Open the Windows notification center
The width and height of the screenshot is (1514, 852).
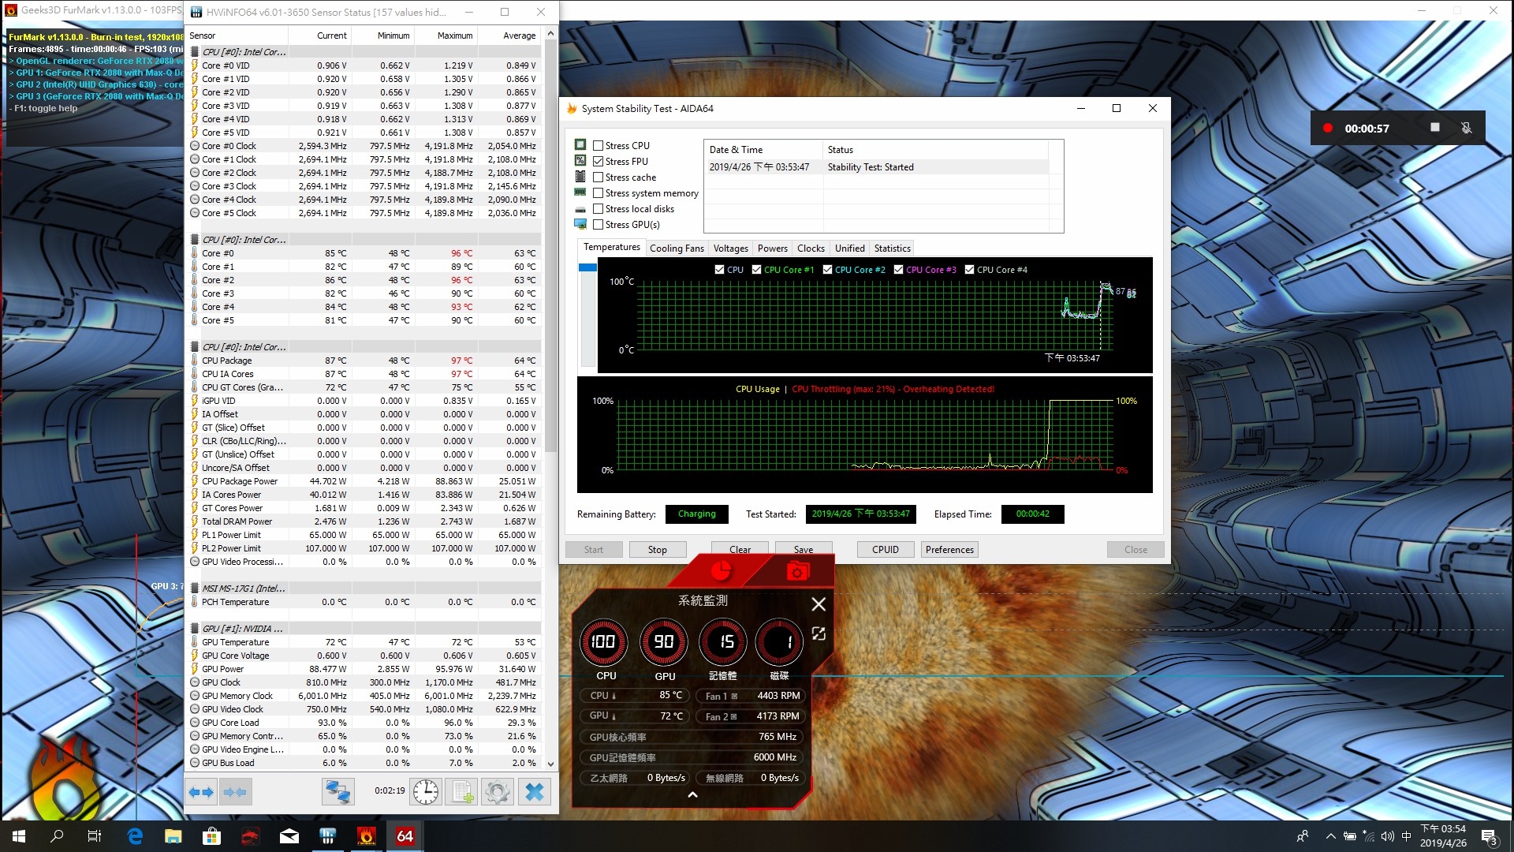click(x=1490, y=836)
